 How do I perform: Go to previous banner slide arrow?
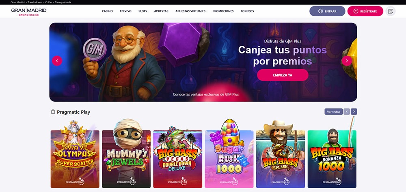[x=57, y=61]
